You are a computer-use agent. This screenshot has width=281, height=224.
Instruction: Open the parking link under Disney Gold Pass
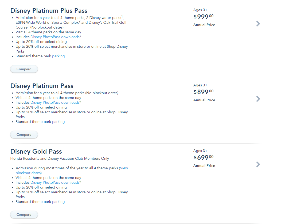(x=58, y=202)
